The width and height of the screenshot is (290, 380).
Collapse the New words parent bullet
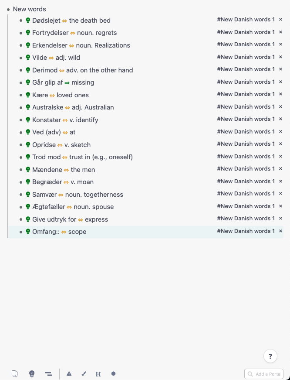click(8, 9)
